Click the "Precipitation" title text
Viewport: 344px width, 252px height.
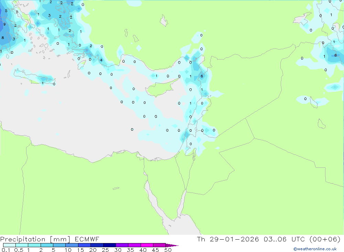(x=23, y=239)
